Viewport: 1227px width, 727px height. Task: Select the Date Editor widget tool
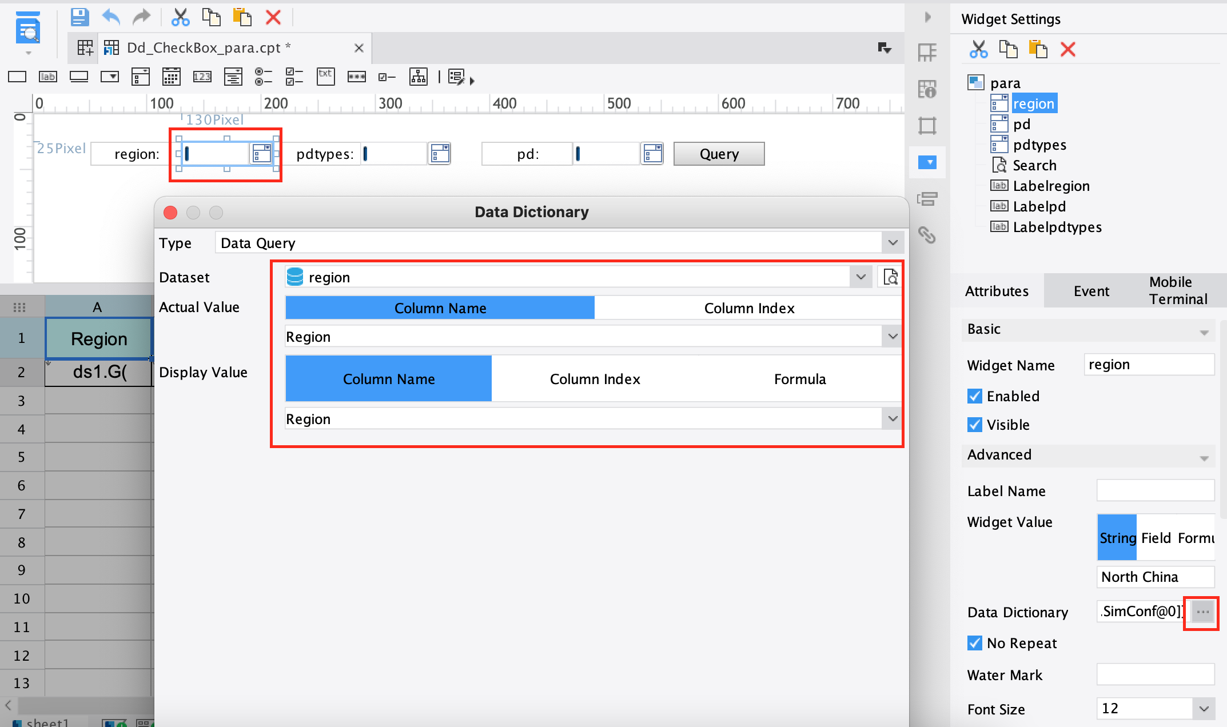tap(171, 76)
